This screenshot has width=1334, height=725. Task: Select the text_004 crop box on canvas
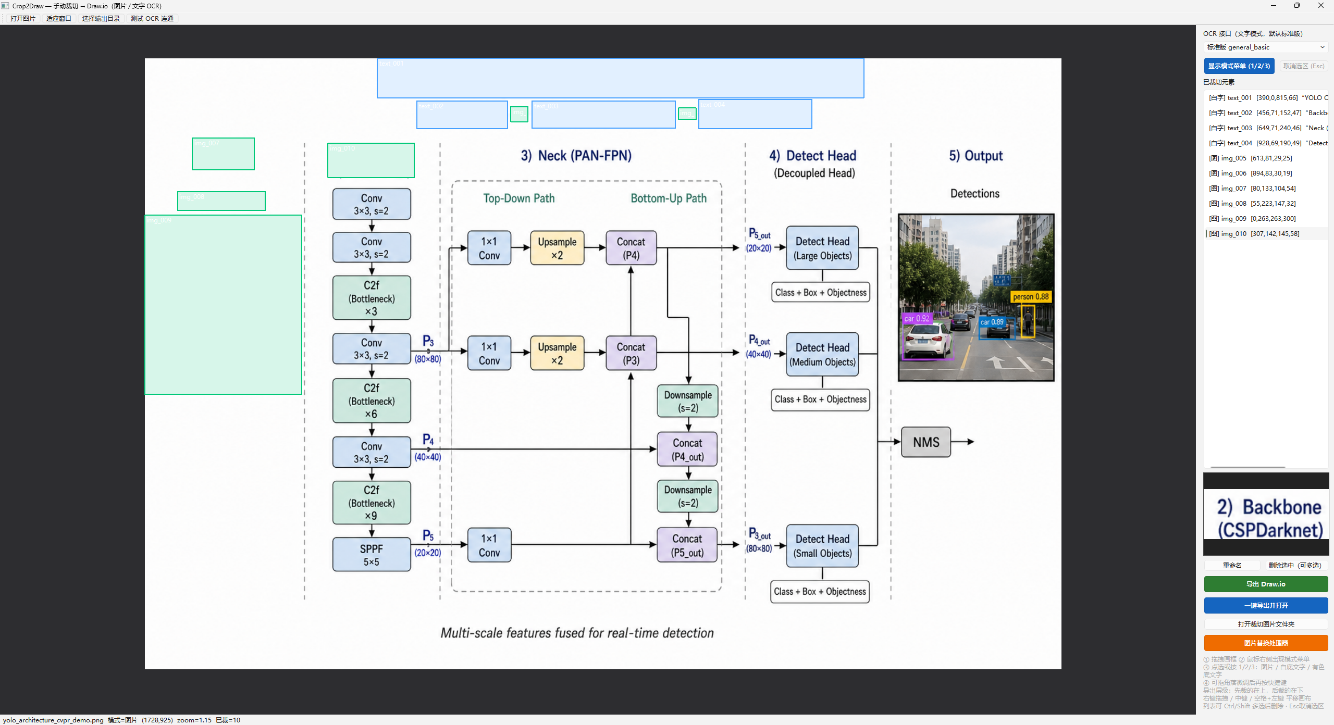(x=755, y=114)
